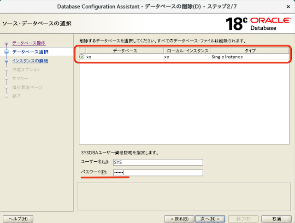The image size is (295, 223).
Task: Click the データベース選択 current step bullet icon
Action: tap(6, 52)
